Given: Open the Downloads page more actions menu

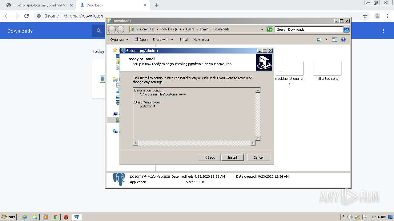Looking at the screenshot, I should (x=384, y=31).
